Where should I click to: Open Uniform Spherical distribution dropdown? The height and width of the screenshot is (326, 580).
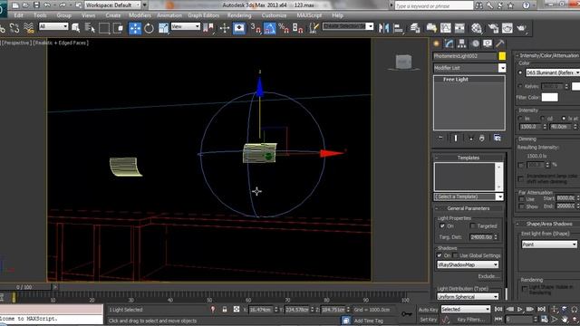[468, 296]
